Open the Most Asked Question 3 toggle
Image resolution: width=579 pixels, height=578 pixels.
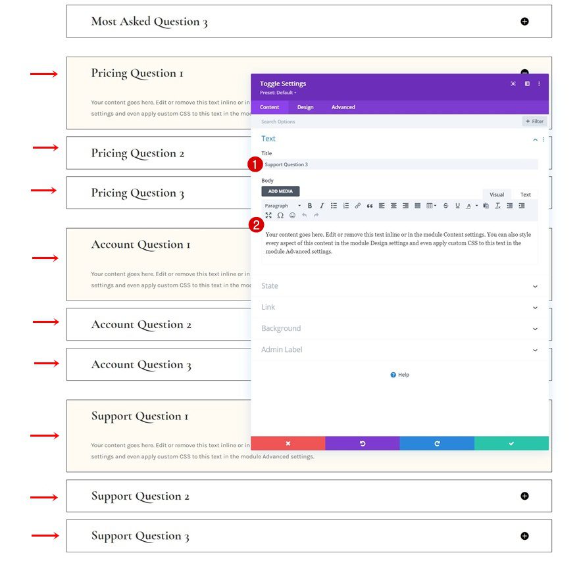tap(524, 21)
